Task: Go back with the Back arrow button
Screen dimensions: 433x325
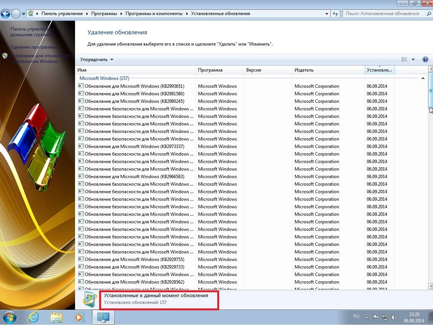Action: pos(5,14)
